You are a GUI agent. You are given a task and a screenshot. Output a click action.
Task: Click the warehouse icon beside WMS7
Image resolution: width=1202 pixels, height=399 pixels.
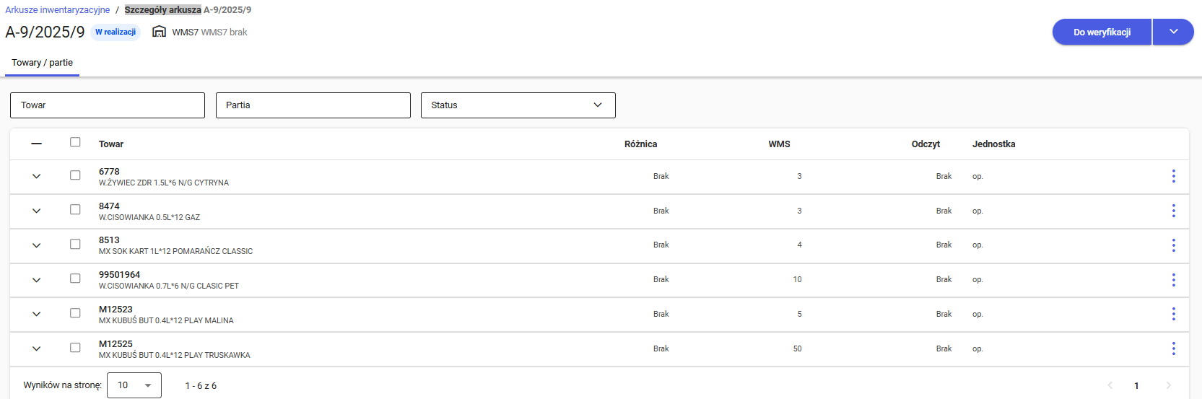click(159, 32)
